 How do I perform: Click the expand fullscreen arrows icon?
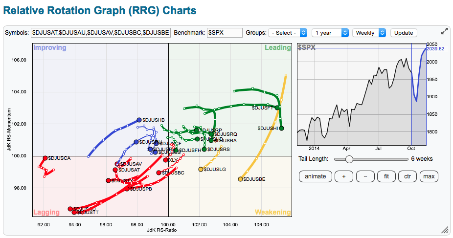444,31
